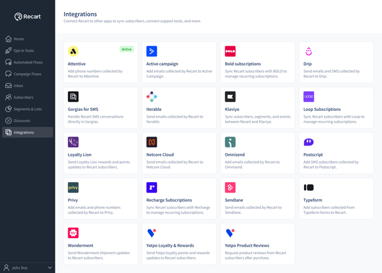Select the Loop Subscriptions title
Screen dimensions: 382x273
(x=322, y=109)
